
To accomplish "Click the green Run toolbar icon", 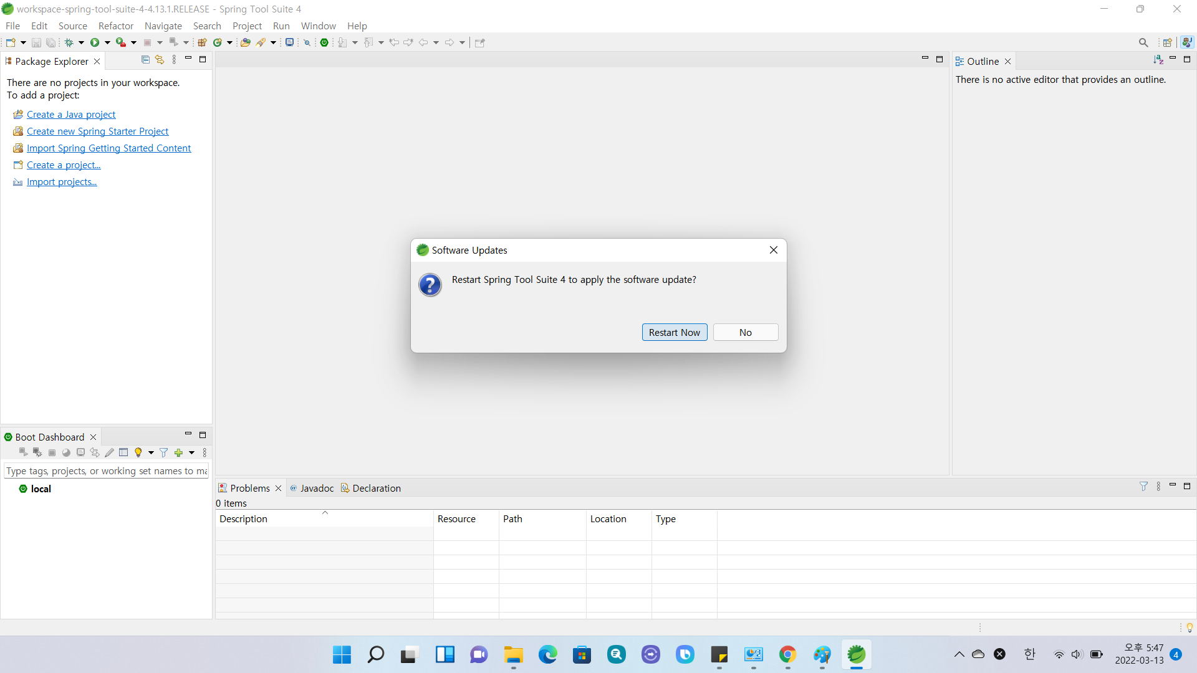I will [x=95, y=42].
